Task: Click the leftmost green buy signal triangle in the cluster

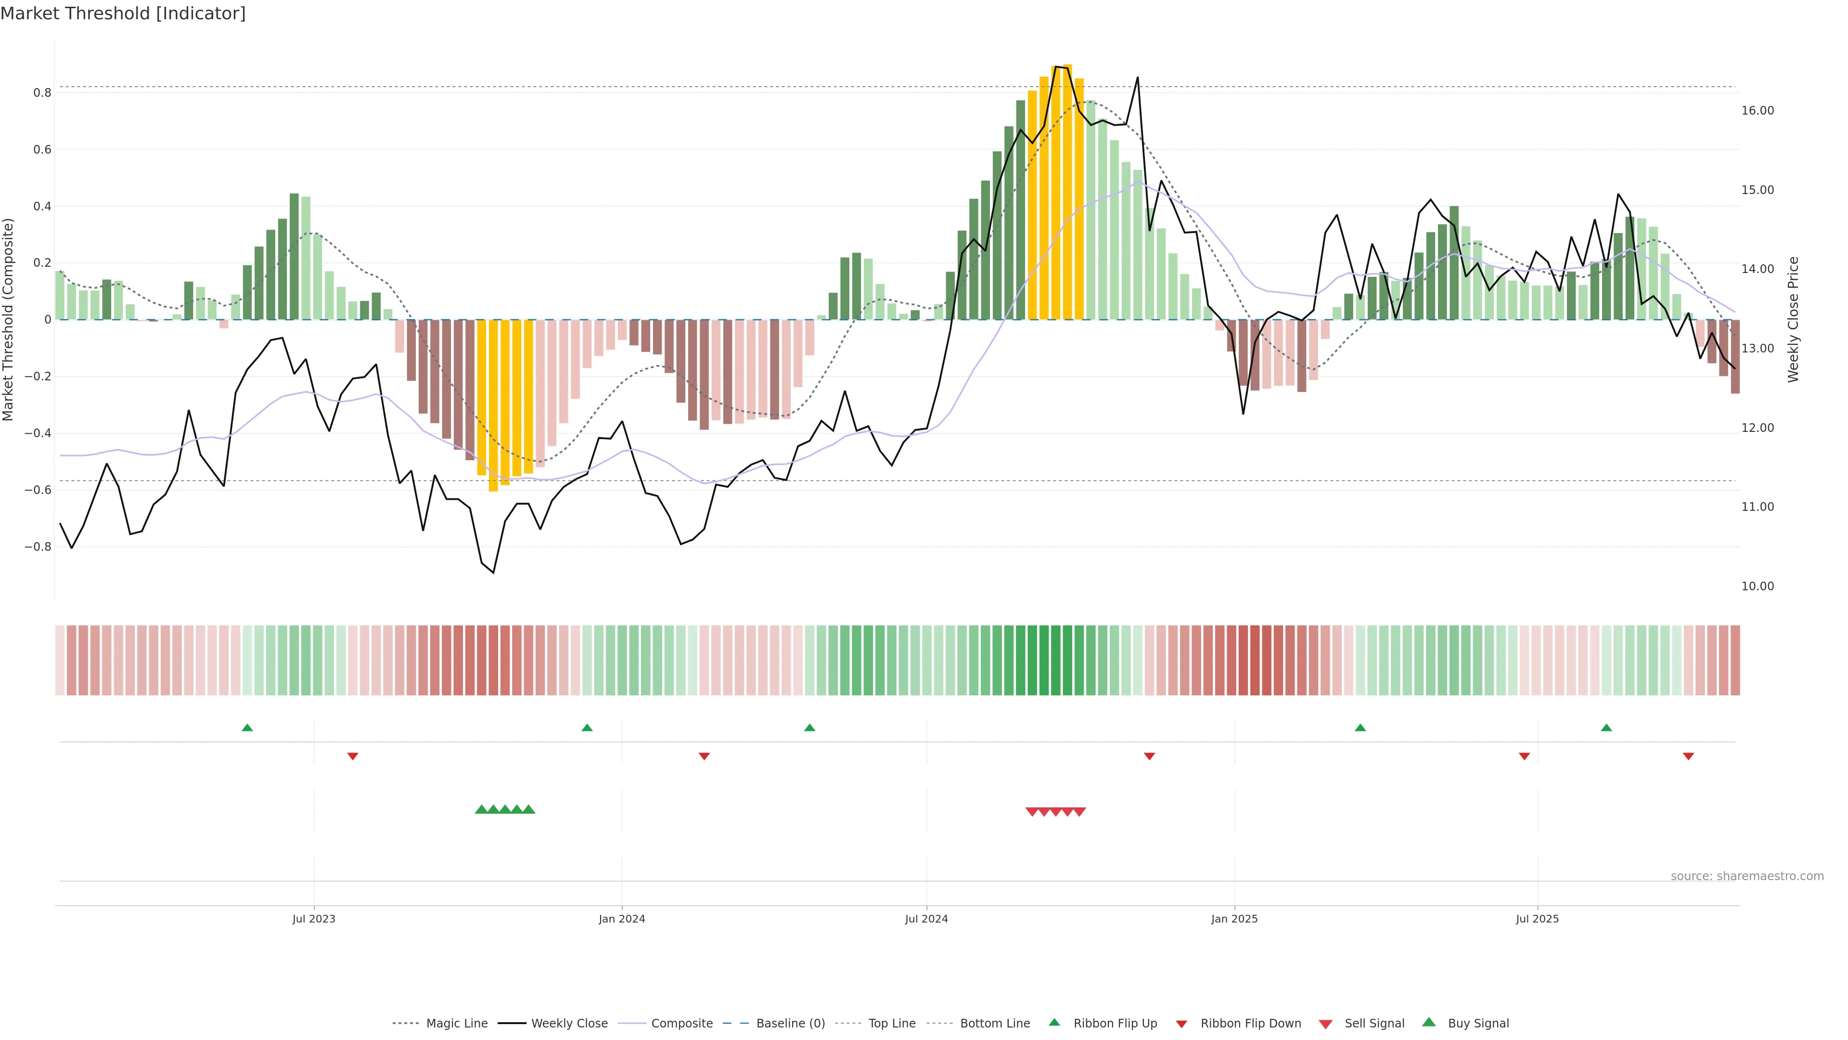Action: pos(481,809)
